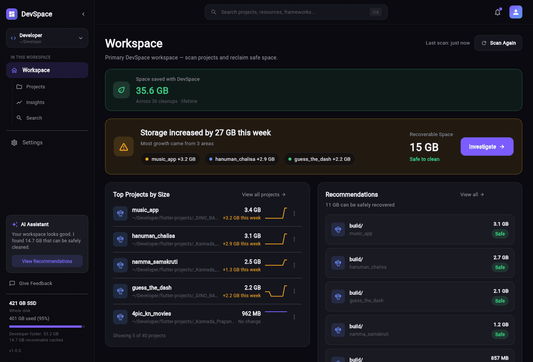
Task: Open the 4pic_kn_movies row options menu
Action: (x=294, y=317)
